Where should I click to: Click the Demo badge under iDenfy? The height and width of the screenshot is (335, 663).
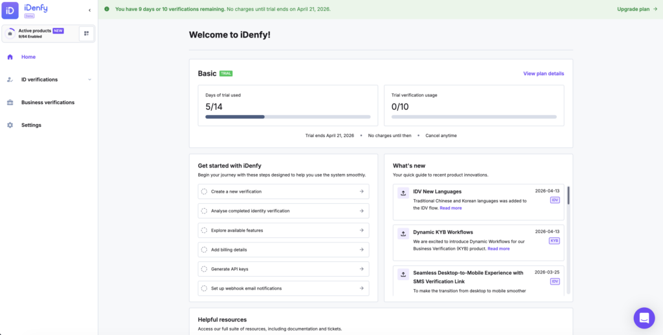[29, 16]
